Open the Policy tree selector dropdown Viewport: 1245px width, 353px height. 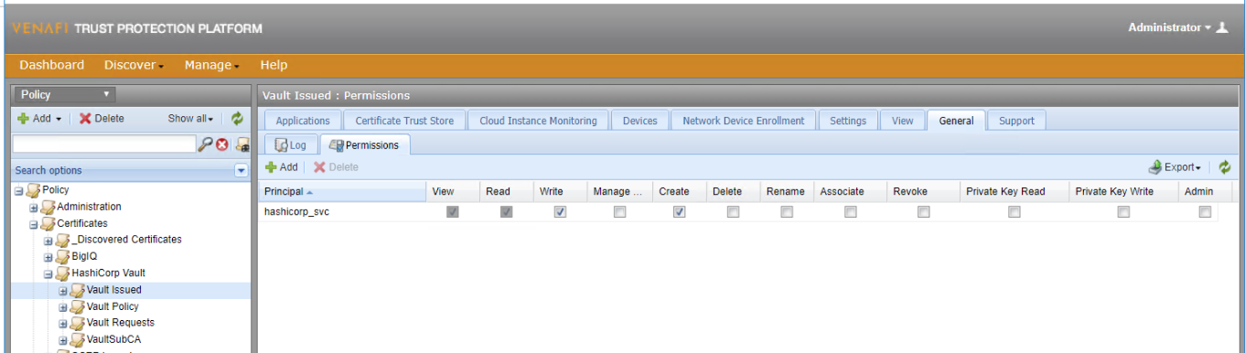coord(64,94)
